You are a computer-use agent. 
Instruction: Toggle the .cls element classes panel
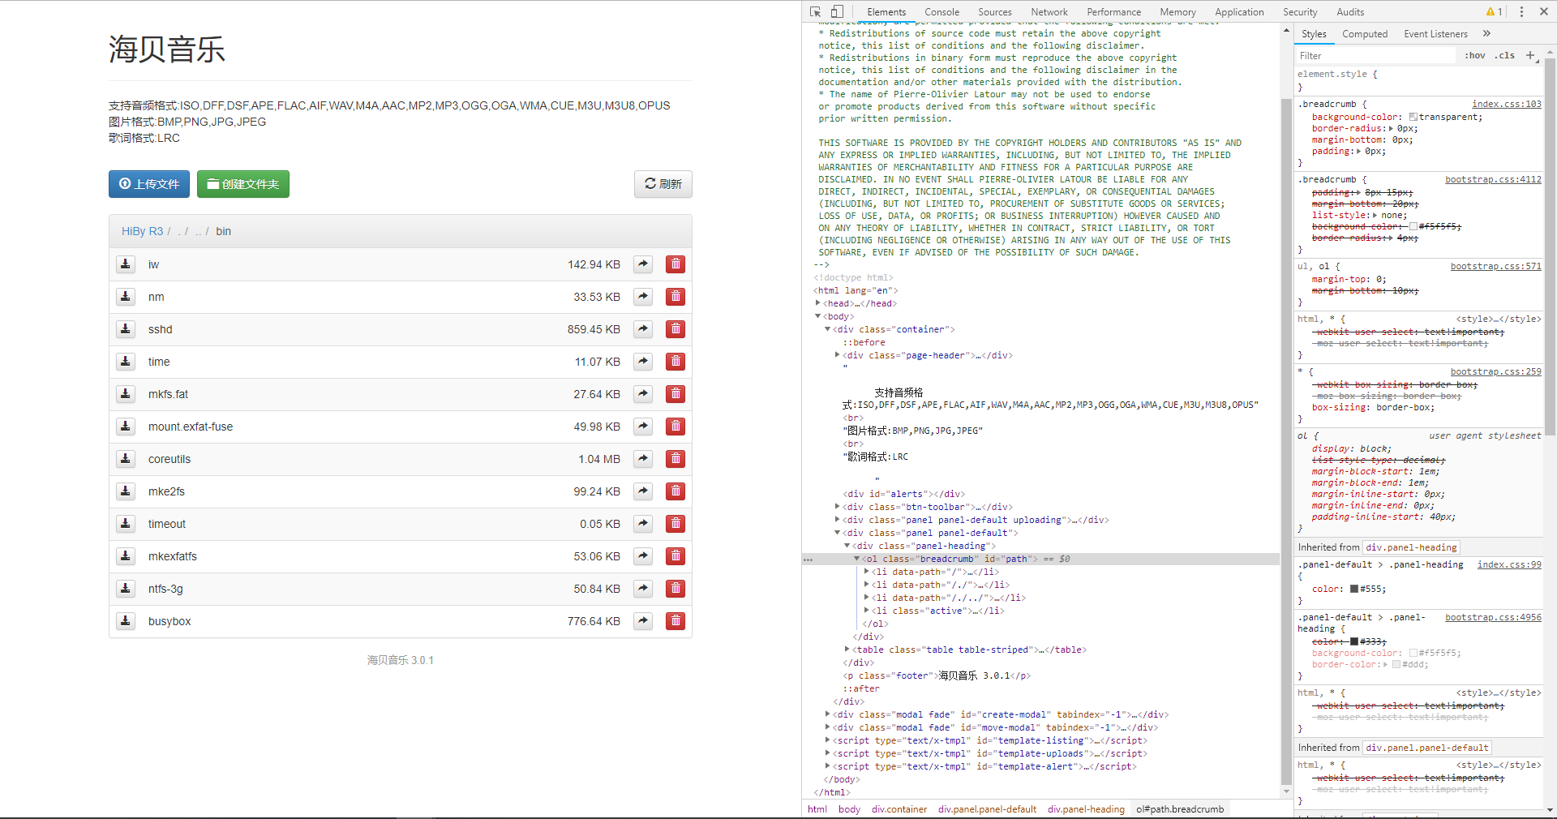click(1506, 55)
